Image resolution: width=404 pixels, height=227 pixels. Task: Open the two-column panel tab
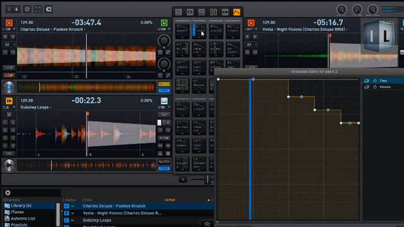coord(213,12)
